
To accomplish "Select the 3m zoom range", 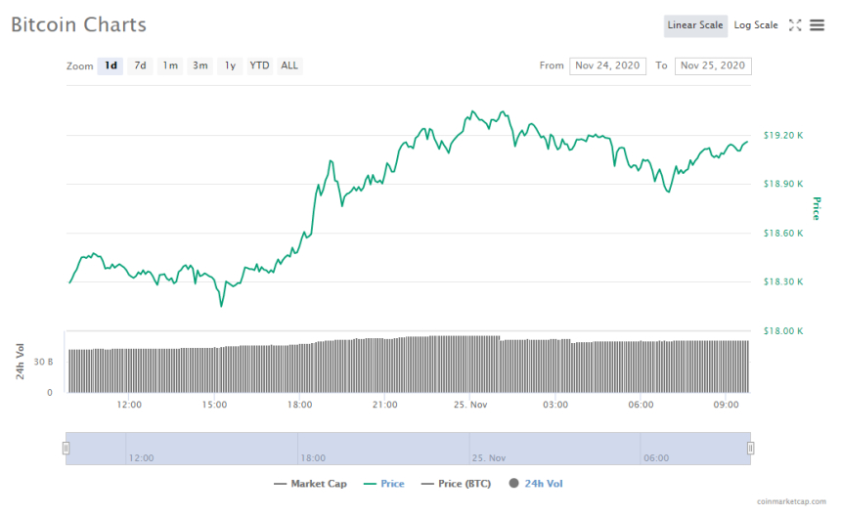I will [x=200, y=65].
